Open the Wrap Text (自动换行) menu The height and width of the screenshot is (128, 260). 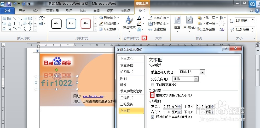tap(189, 24)
